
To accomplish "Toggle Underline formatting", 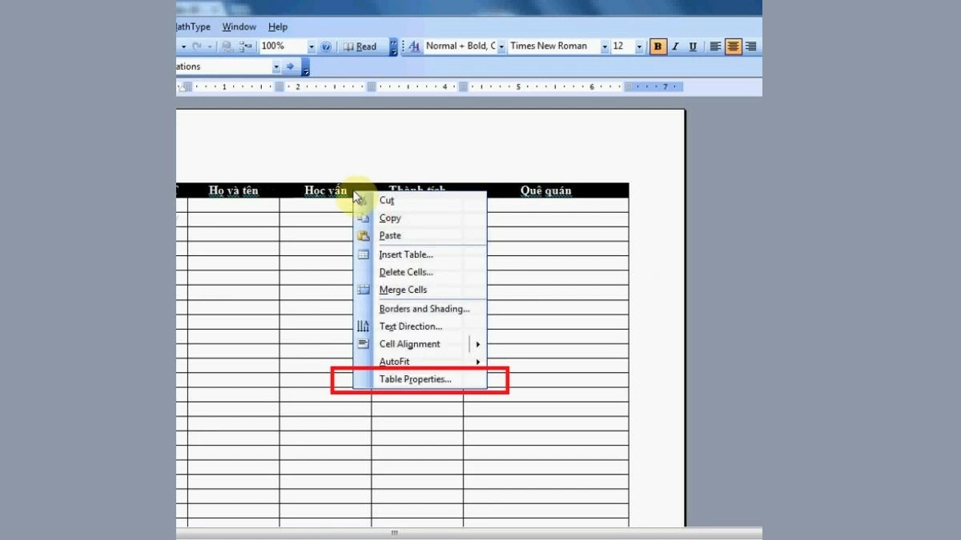I will (x=693, y=46).
